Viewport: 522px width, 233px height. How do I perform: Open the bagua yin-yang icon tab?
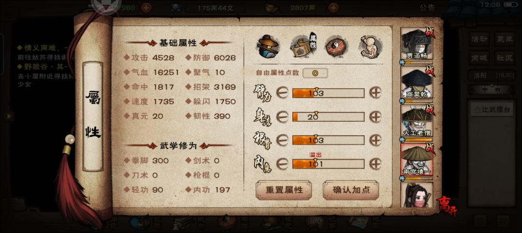(336, 46)
